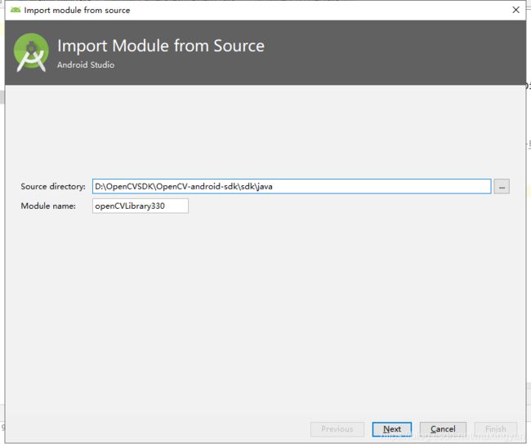Edit the Module name field
The width and height of the screenshot is (531, 448).
click(x=141, y=206)
